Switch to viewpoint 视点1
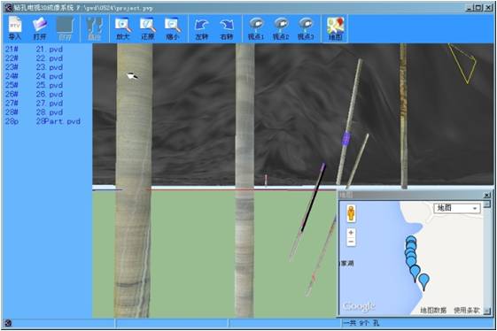The width and height of the screenshot is (497, 331). [256, 28]
